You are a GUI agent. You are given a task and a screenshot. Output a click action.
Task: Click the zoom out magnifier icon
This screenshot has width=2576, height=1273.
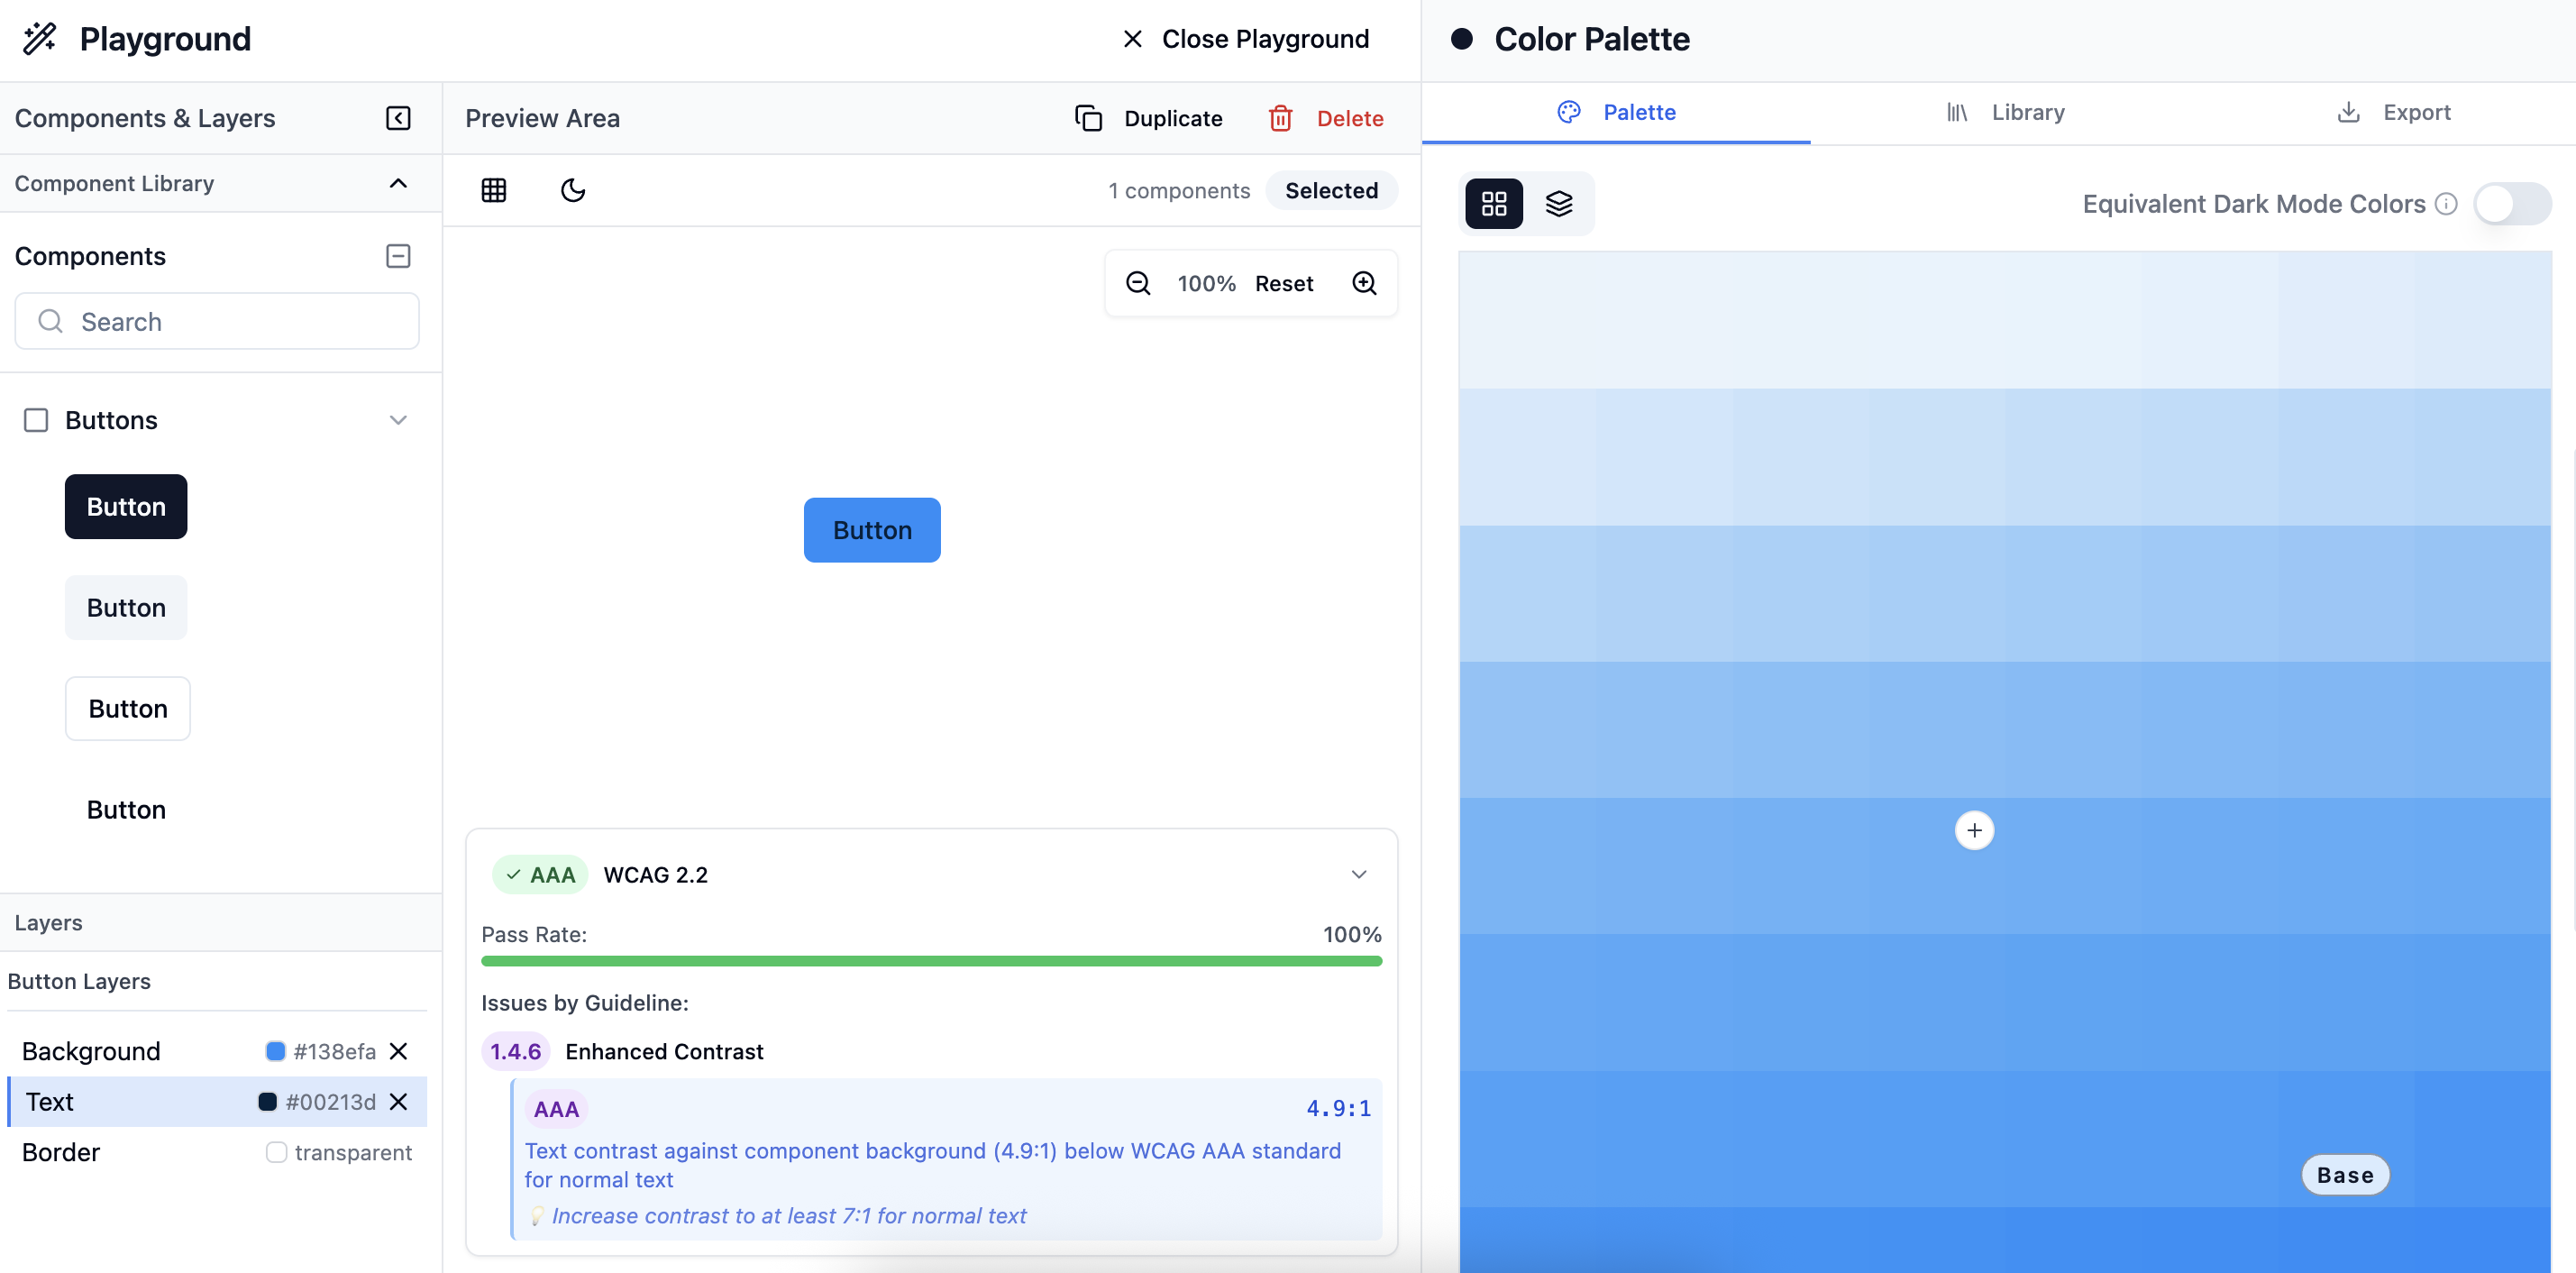tap(1138, 283)
